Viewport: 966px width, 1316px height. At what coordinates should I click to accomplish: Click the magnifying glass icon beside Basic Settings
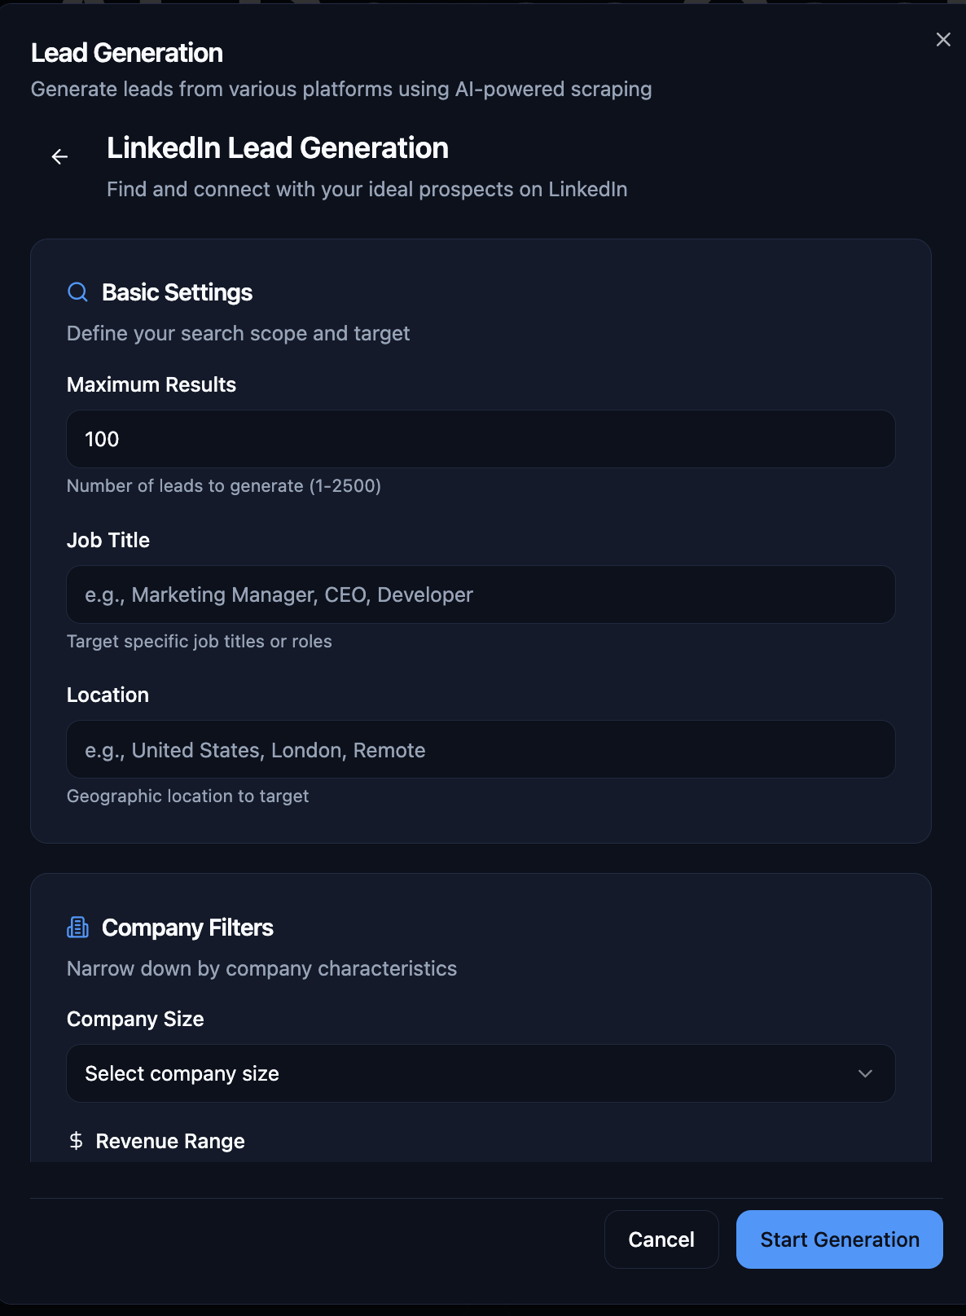tap(77, 292)
